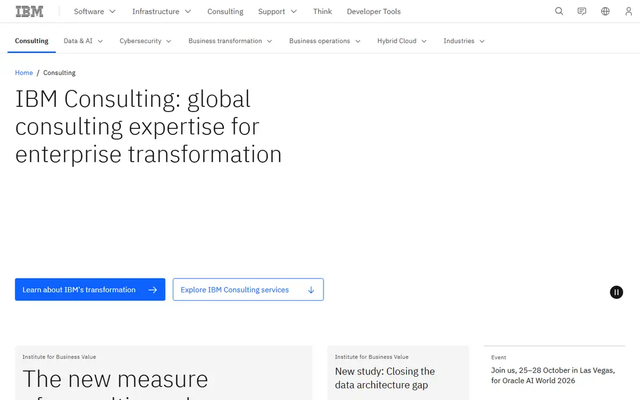
Task: Open 'Closing the data architecture gap' study
Action: click(x=398, y=373)
